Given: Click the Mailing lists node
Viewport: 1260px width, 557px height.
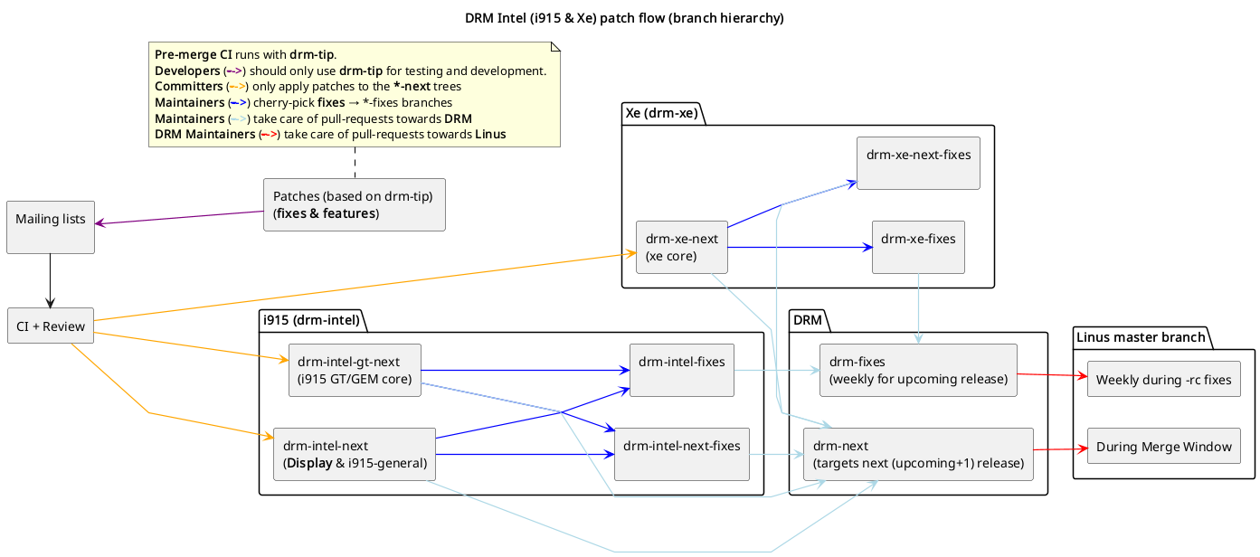Looking at the screenshot, I should click(51, 227).
